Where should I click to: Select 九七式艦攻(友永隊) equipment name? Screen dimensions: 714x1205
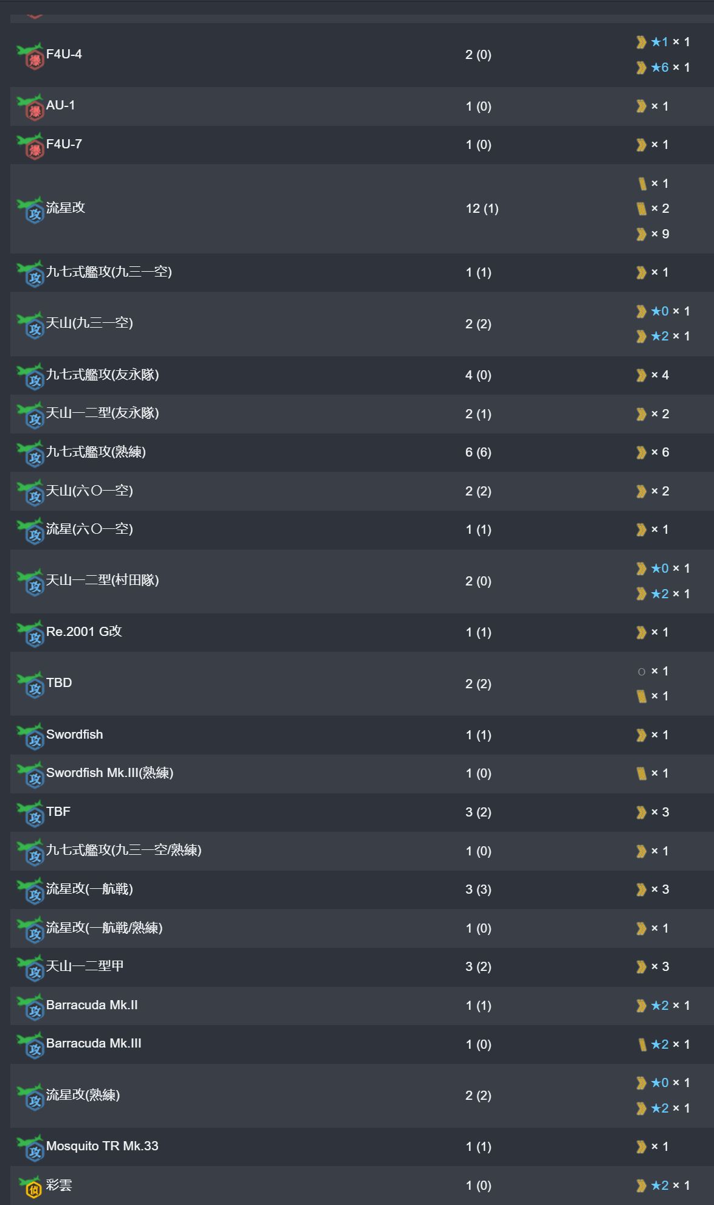tap(102, 375)
